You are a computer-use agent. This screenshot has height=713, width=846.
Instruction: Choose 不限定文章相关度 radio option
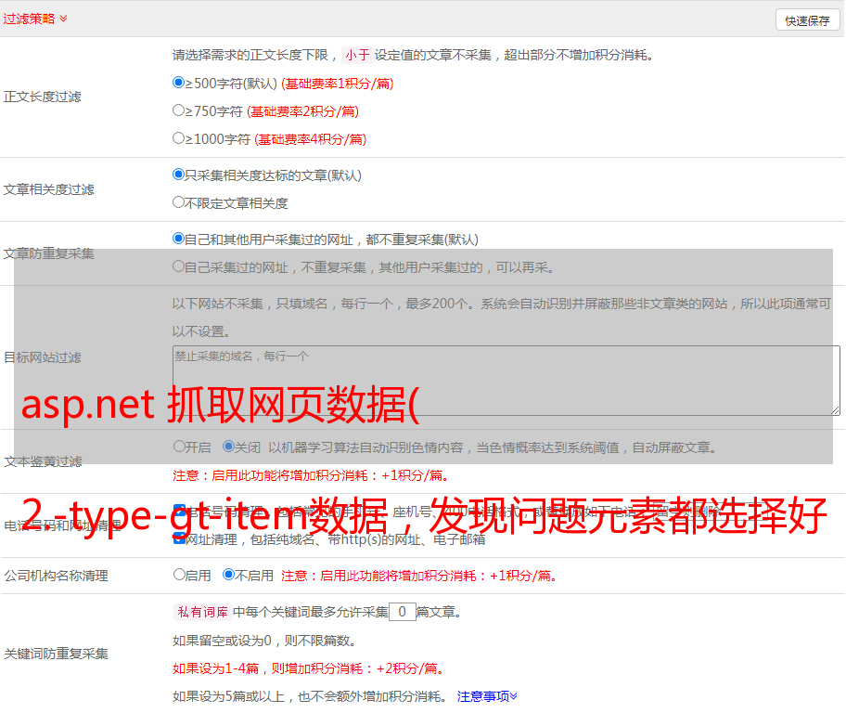179,202
